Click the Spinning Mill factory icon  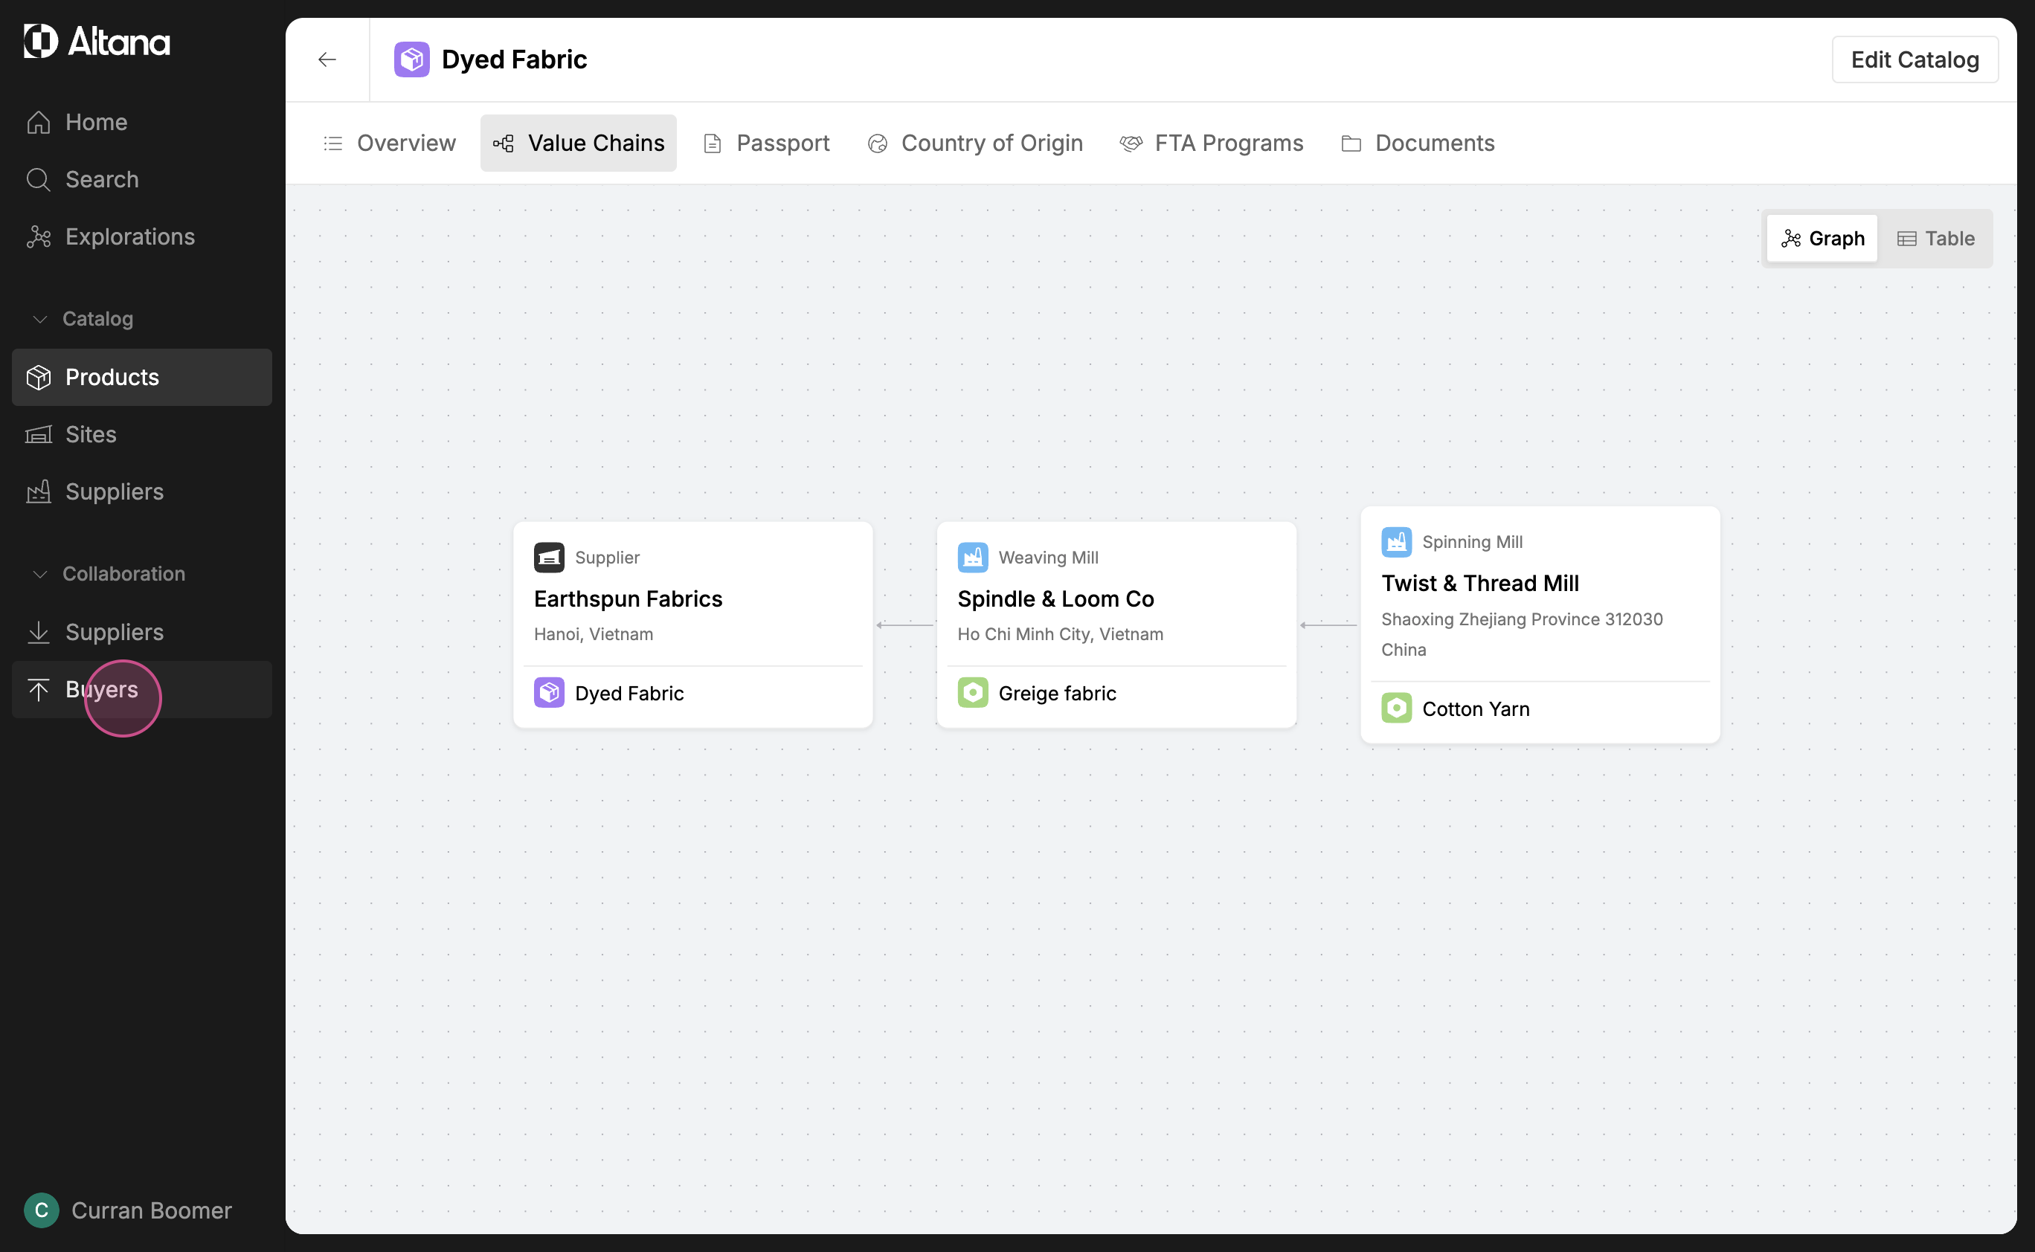[x=1396, y=543]
